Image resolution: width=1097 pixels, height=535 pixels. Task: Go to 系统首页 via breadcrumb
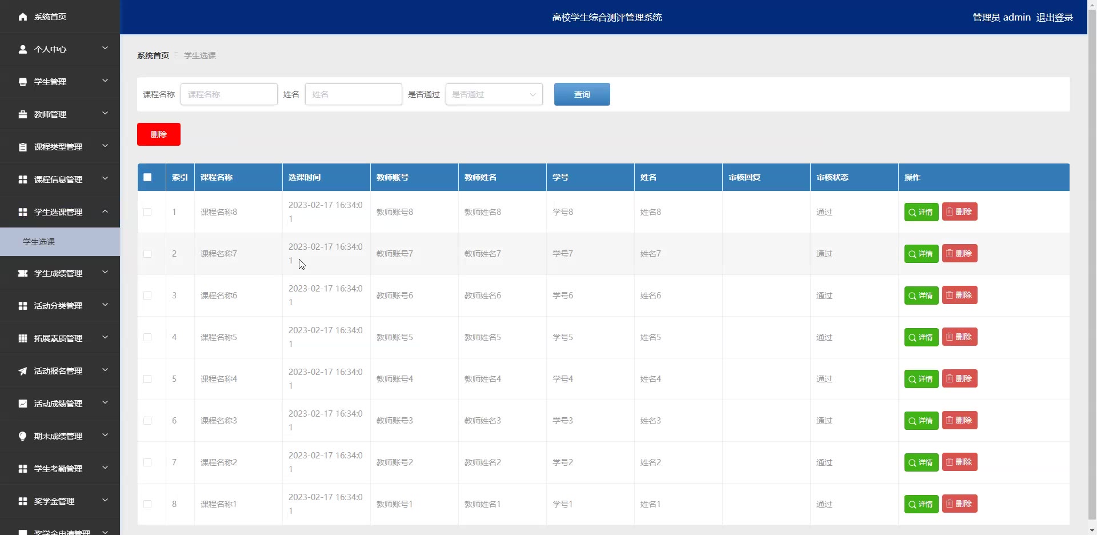click(x=153, y=55)
